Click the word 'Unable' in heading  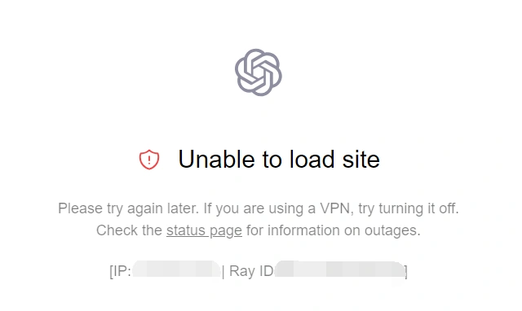click(218, 159)
